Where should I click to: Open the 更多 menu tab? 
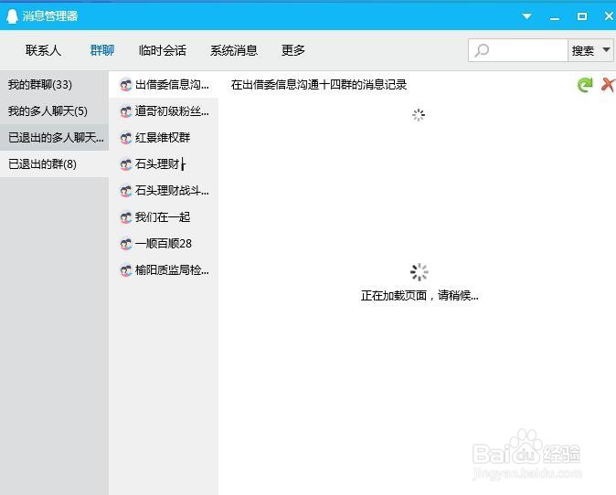pyautogui.click(x=293, y=50)
